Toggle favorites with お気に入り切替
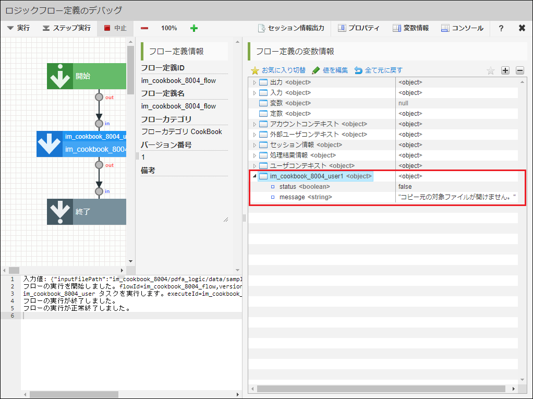533x399 pixels. (x=278, y=70)
